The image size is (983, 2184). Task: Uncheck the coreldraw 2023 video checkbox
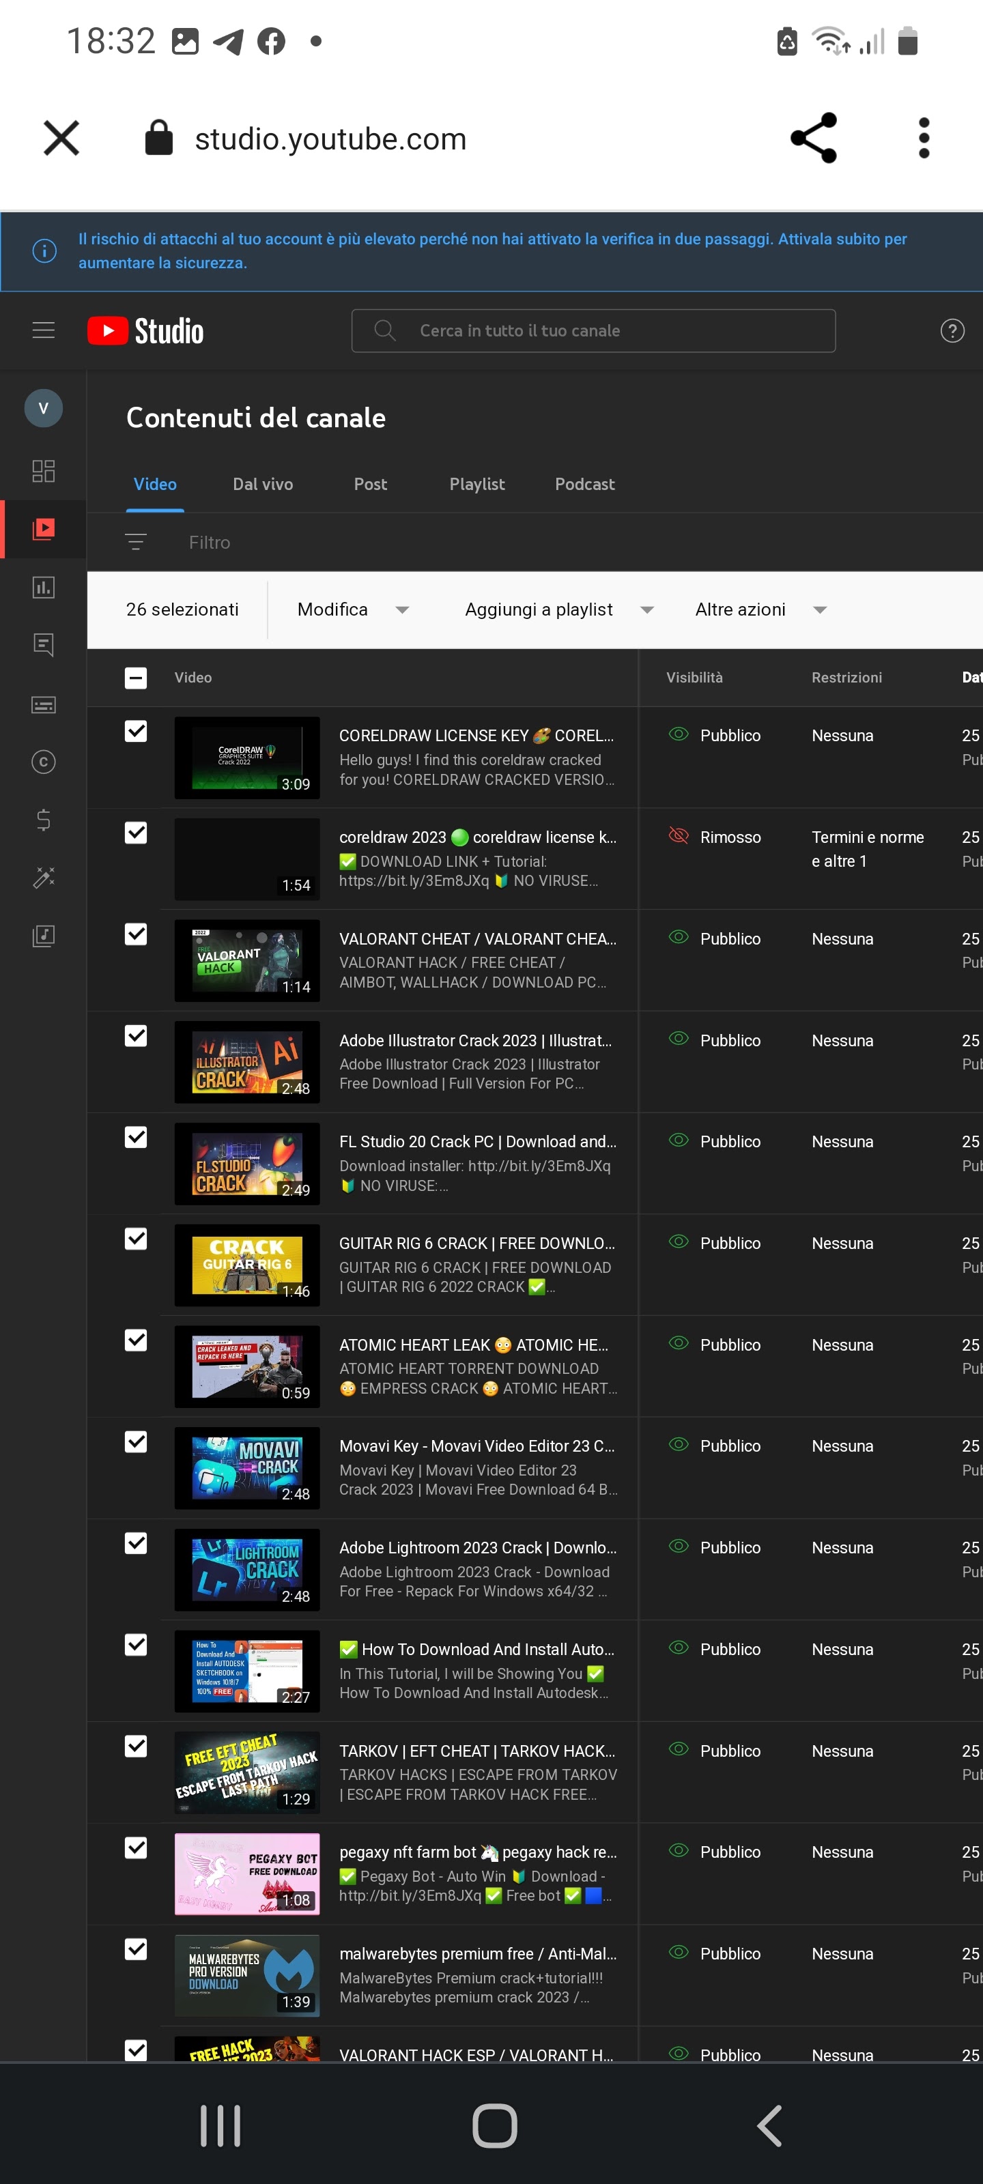coord(136,833)
